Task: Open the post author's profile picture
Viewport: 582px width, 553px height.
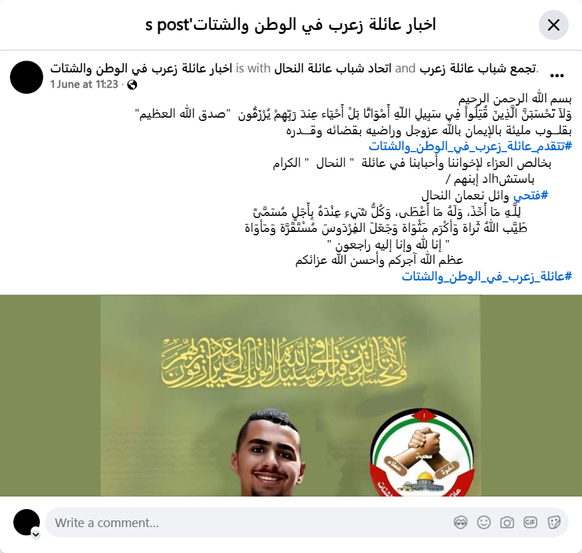Action: pos(27,77)
